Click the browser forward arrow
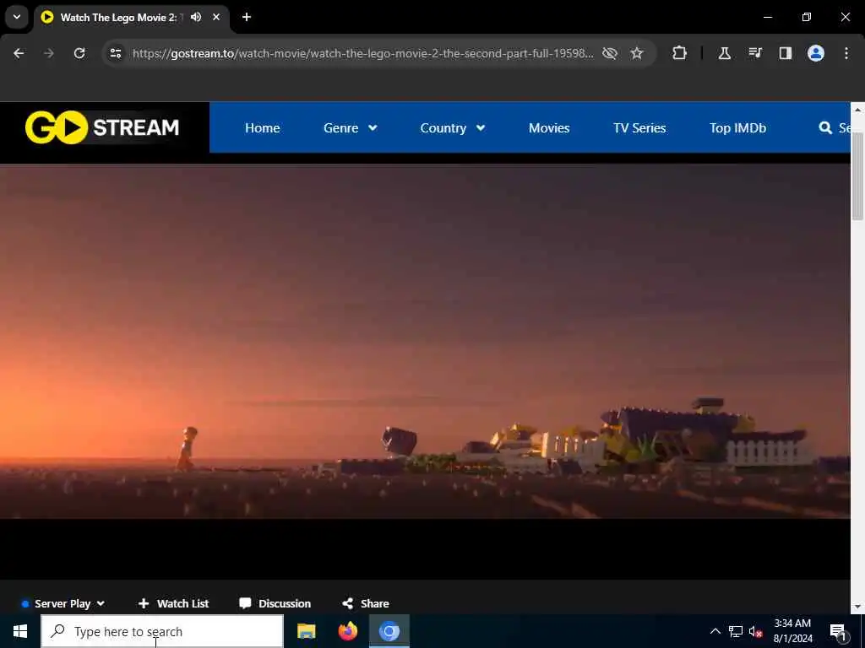Screen dimensions: 865x648 [x=49, y=53]
